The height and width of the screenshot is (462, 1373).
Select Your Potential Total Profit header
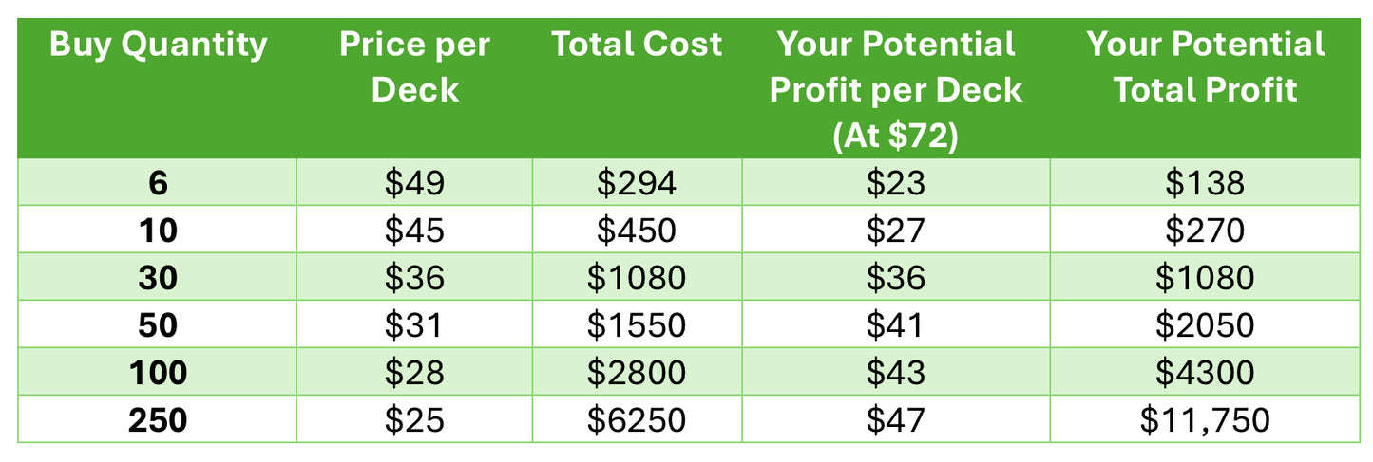1204,88
